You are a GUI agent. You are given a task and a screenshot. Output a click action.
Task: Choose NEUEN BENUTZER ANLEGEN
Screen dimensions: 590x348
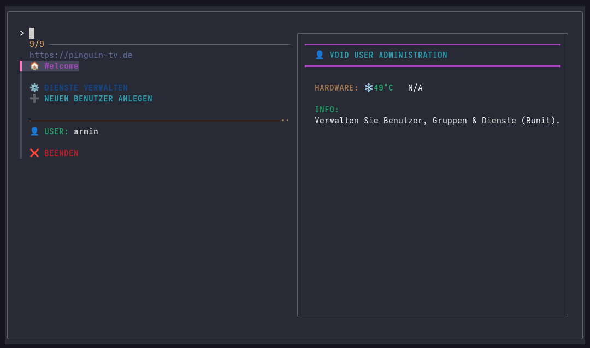98,99
